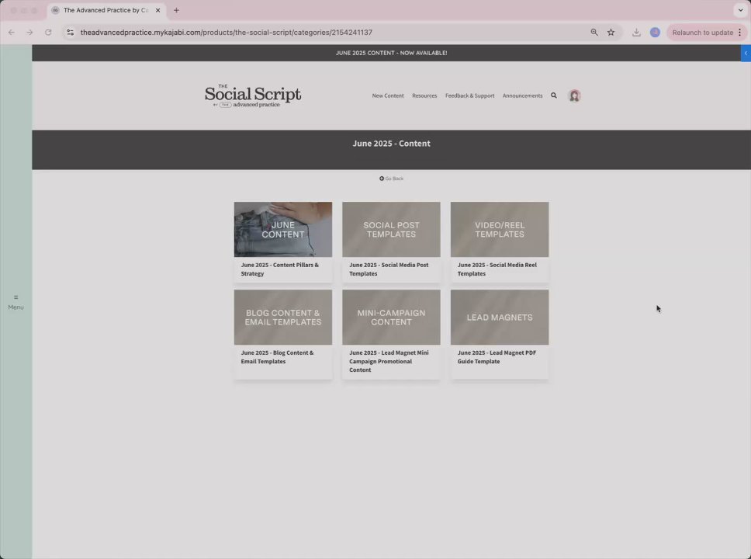The image size is (751, 559).
Task: Open June 2025 - Blog Content & Email Templates title
Action: click(x=277, y=356)
